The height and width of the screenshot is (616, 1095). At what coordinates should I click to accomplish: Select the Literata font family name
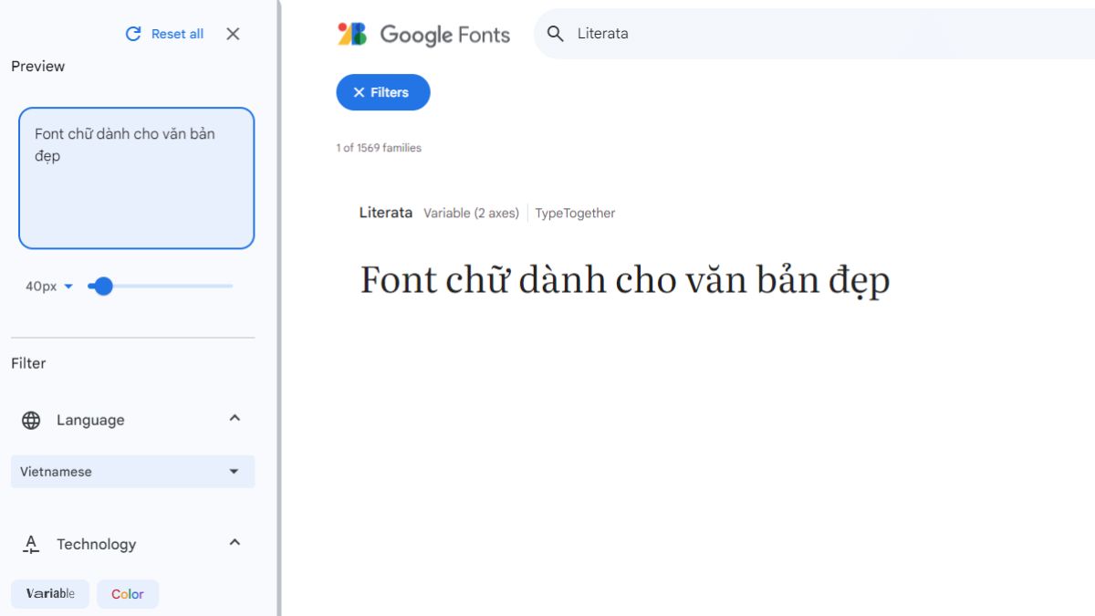click(x=385, y=213)
